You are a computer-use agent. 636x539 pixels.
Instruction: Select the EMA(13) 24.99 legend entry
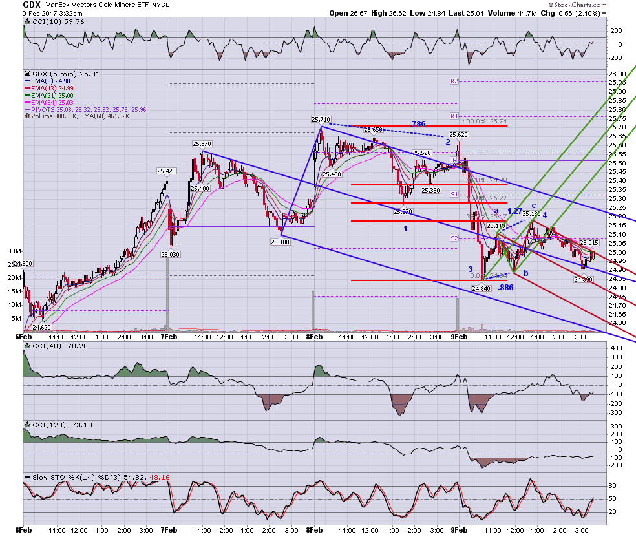[49, 89]
